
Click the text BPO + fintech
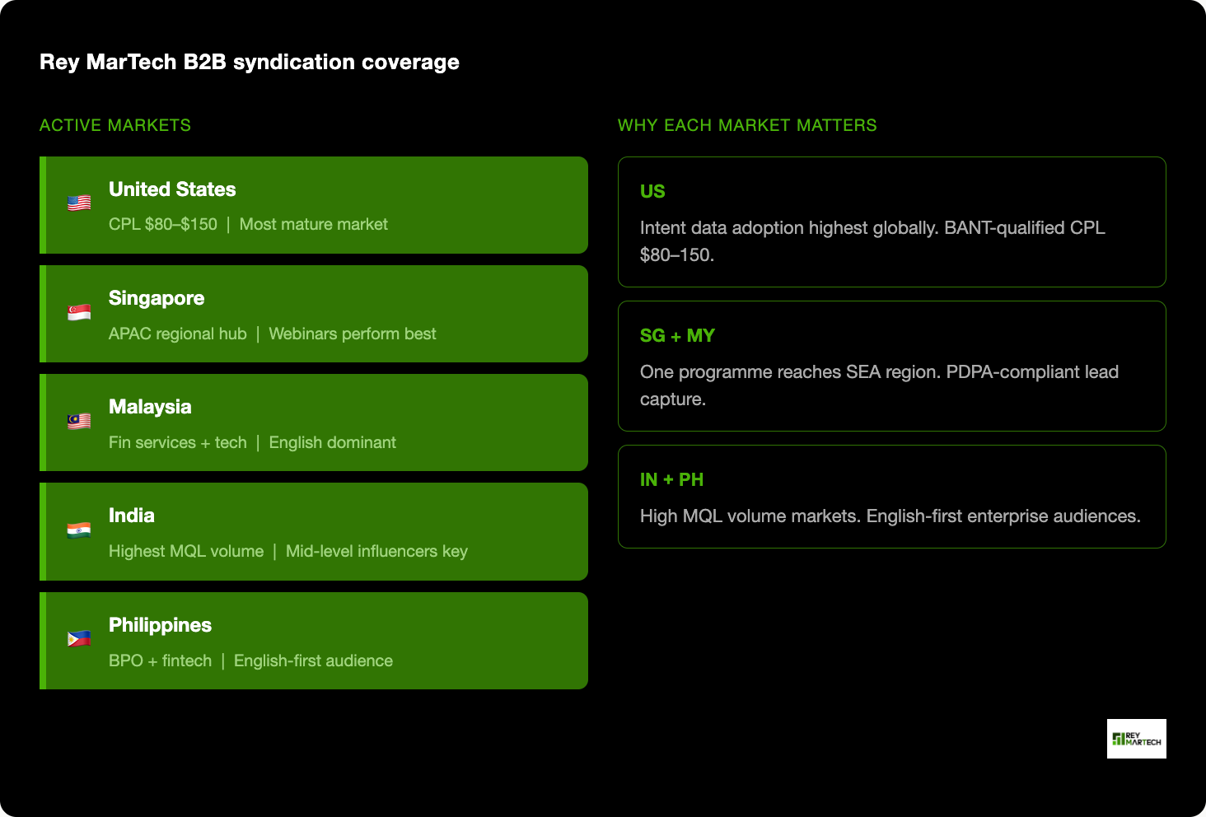161,661
